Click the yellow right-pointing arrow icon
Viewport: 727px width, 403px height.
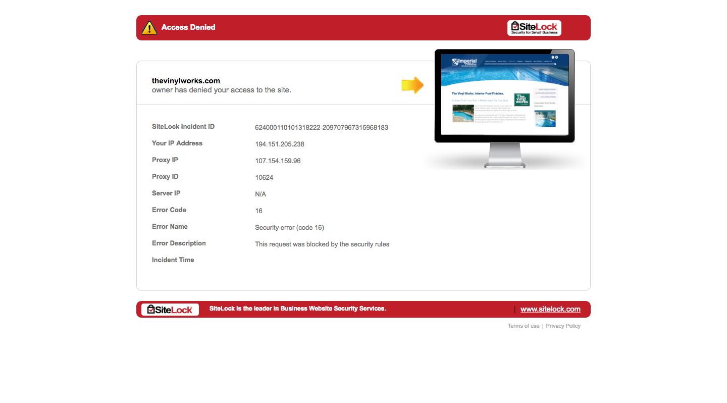[412, 85]
